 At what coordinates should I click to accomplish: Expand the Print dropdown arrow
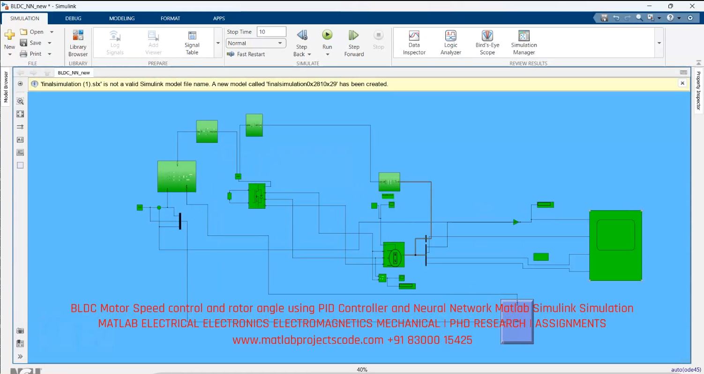[50, 54]
